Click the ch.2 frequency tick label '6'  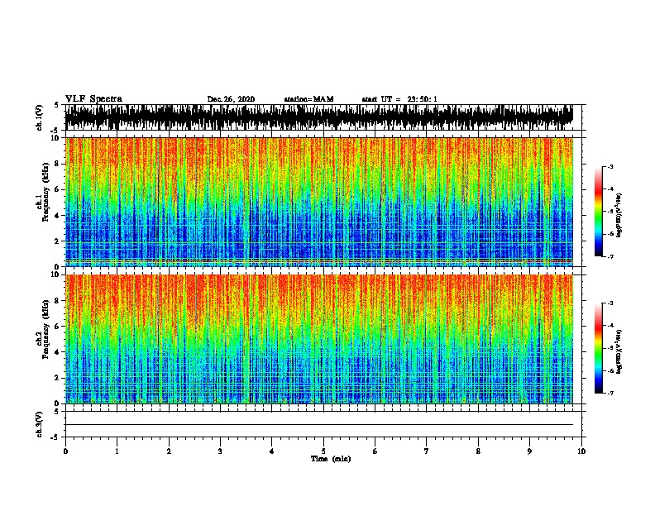pyautogui.click(x=57, y=326)
